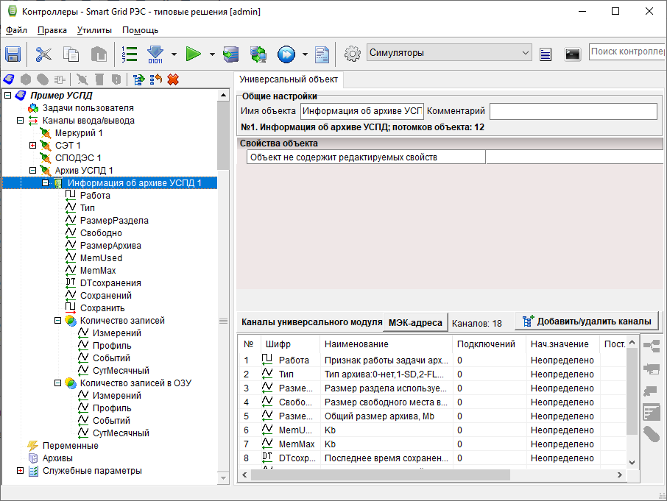
Task: Click the gear settings icon
Action: [x=353, y=54]
